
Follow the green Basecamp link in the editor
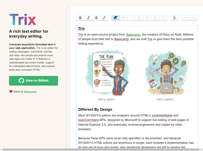[x=133, y=35]
